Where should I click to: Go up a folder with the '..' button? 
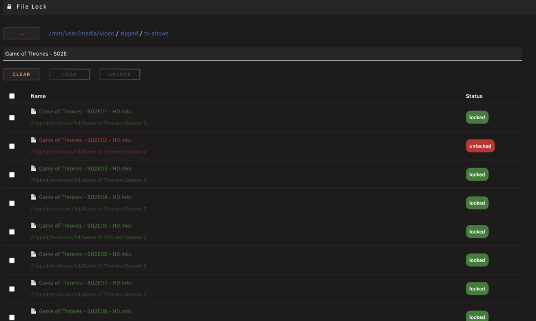pos(21,33)
